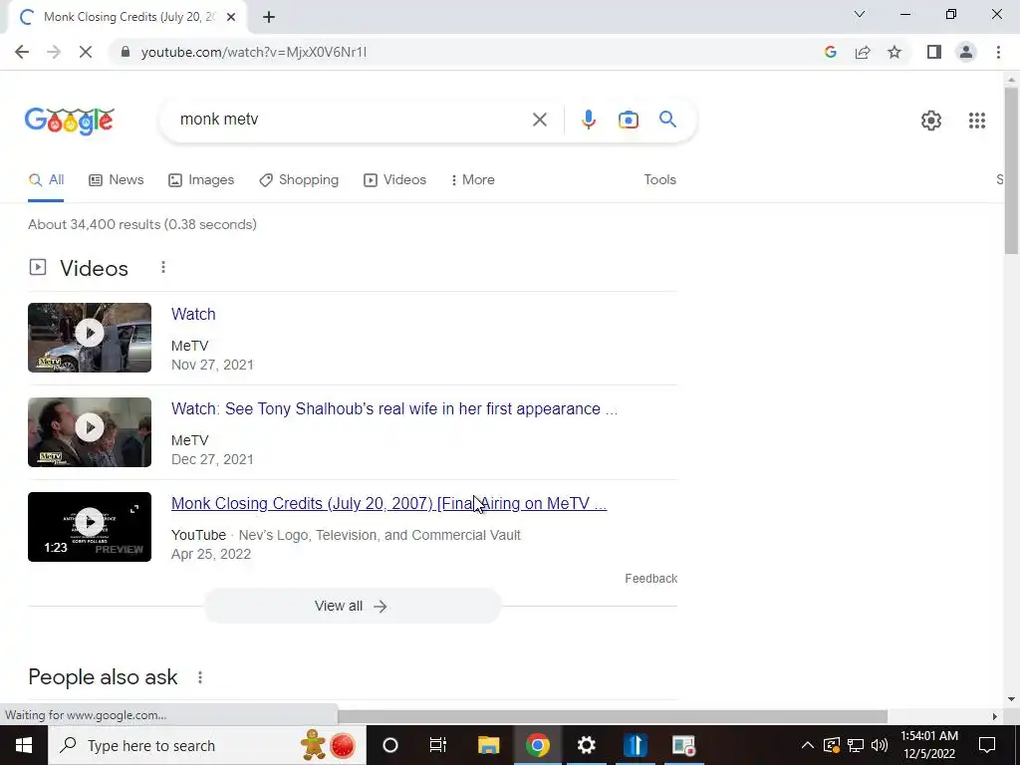Show hidden system tray icons
This screenshot has height=765, width=1020.
point(807,745)
